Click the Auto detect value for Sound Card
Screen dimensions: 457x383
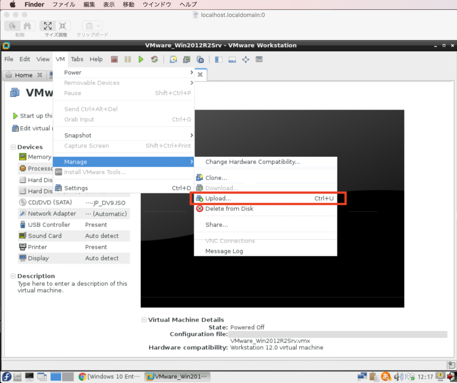(102, 236)
